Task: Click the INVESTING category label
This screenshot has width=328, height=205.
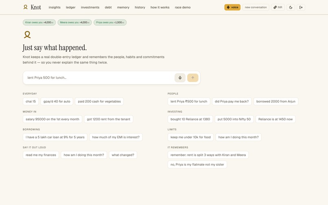Action: [175, 112]
